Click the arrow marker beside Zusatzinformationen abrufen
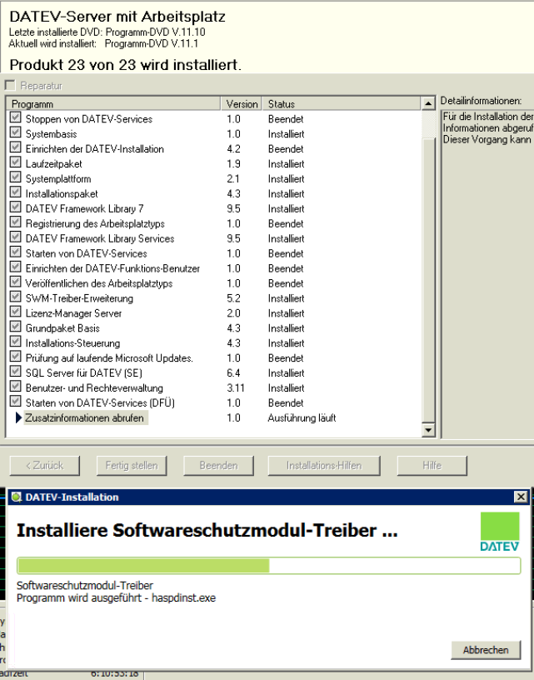Image resolution: width=534 pixels, height=680 pixels. pos(18,417)
